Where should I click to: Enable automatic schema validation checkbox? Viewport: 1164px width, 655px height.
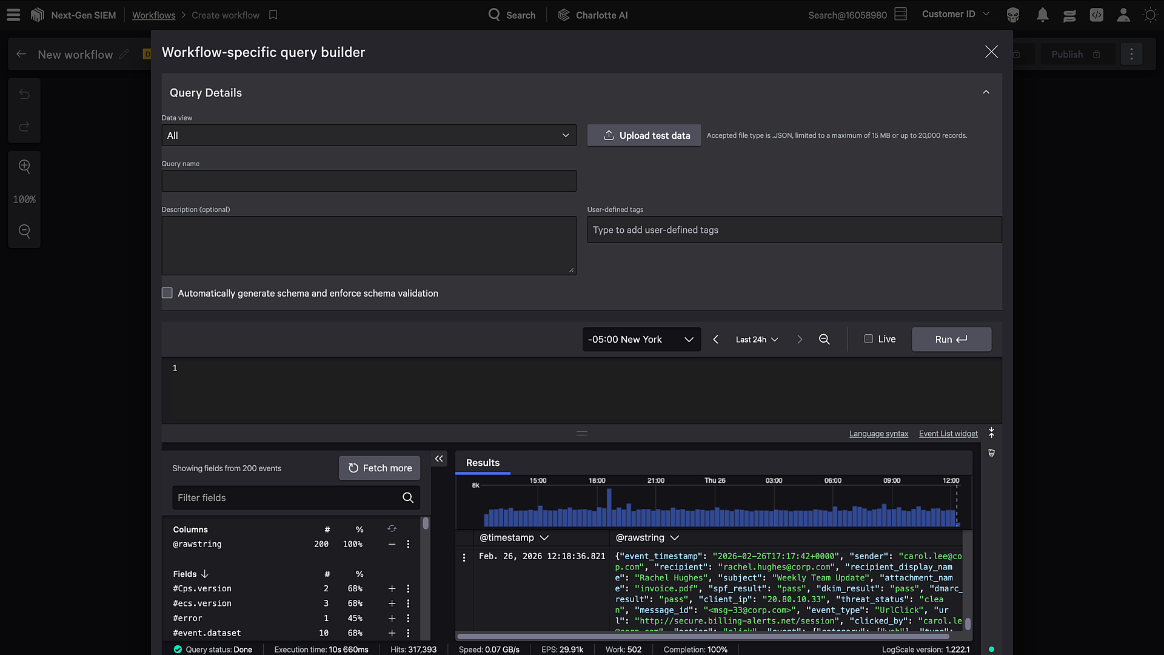(167, 294)
